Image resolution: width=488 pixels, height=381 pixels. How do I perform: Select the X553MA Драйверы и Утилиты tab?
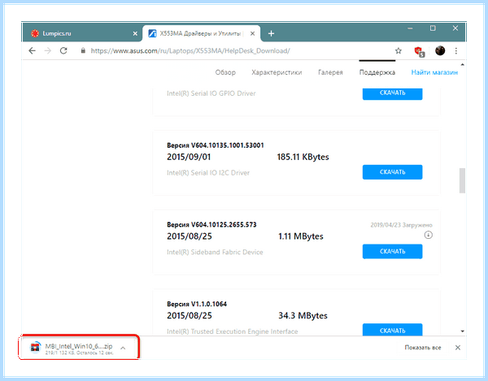click(x=202, y=33)
